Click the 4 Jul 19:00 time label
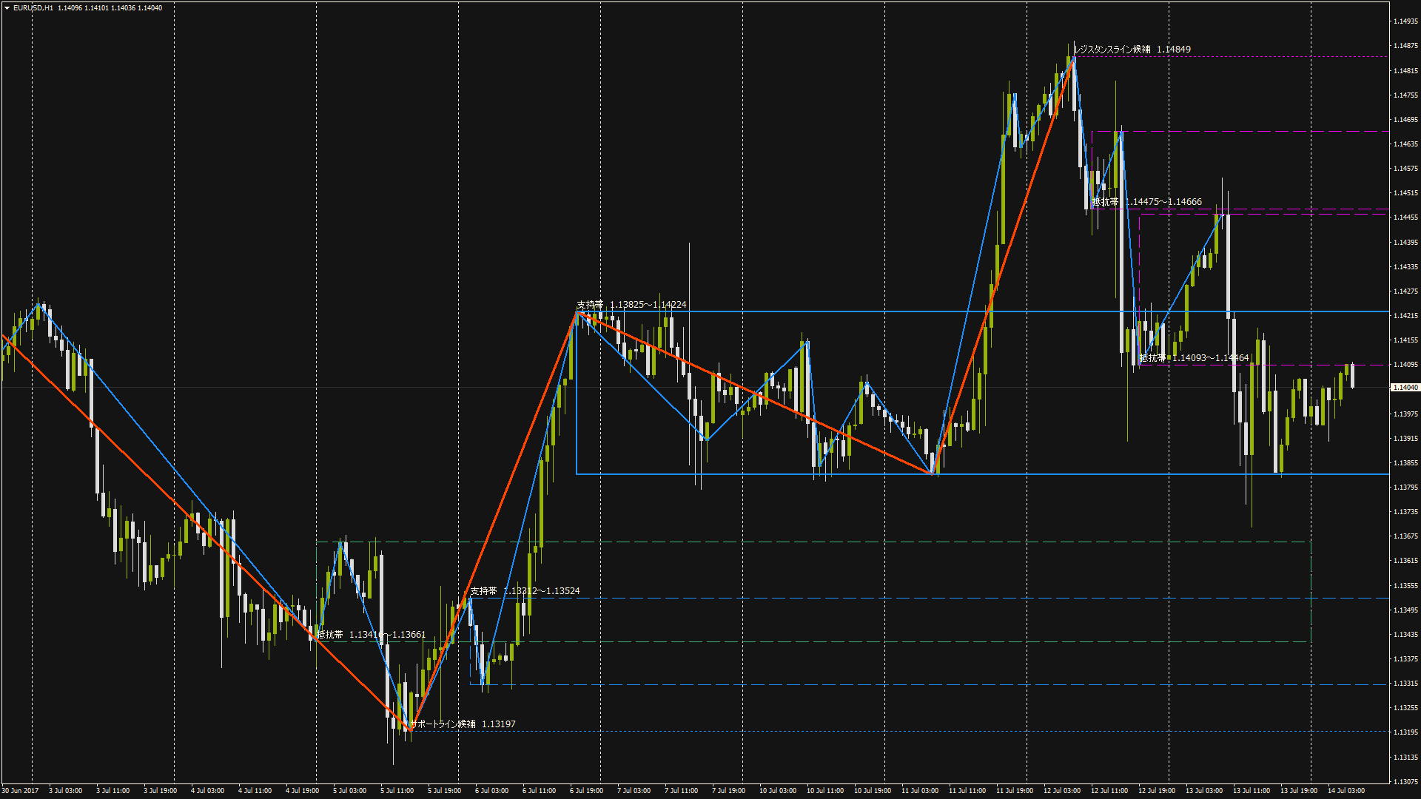 (303, 791)
